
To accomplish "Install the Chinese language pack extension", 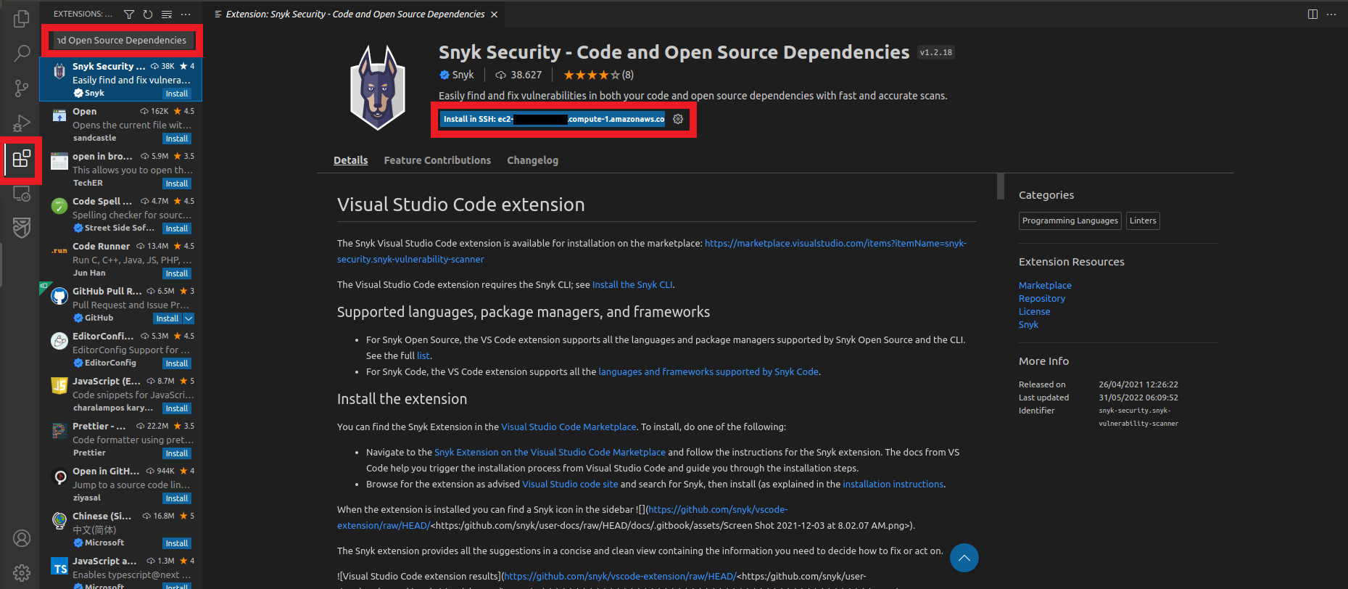I will [x=177, y=543].
